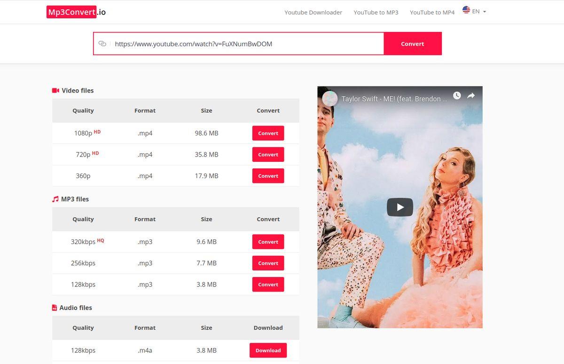Click the main Convert button beside URL
Image resolution: width=564 pixels, height=364 pixels.
pos(413,44)
